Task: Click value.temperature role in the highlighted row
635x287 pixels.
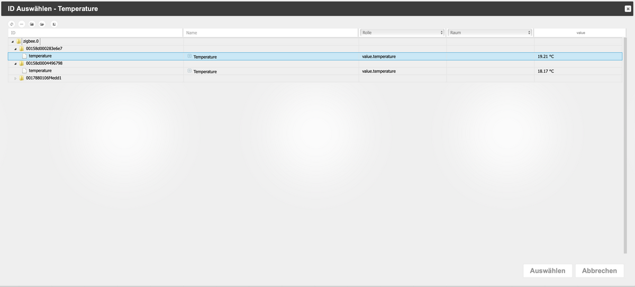Action: (x=379, y=57)
